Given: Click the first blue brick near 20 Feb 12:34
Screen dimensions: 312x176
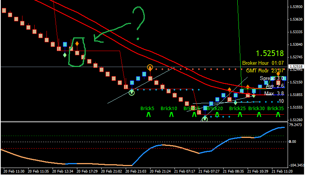Looking at the screenshot, I should click(65, 44).
